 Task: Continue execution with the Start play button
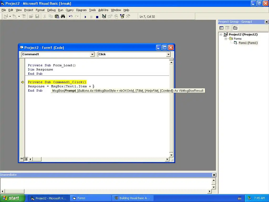click(x=85, y=17)
